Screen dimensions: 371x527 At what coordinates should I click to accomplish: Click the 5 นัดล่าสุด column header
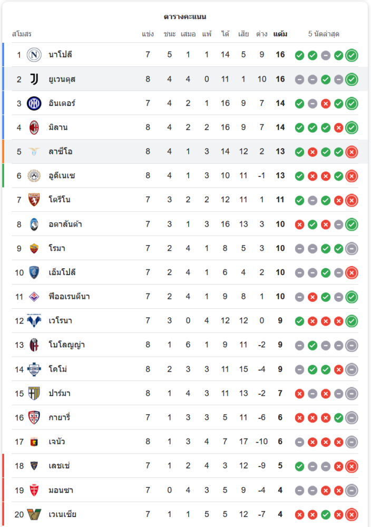(324, 34)
